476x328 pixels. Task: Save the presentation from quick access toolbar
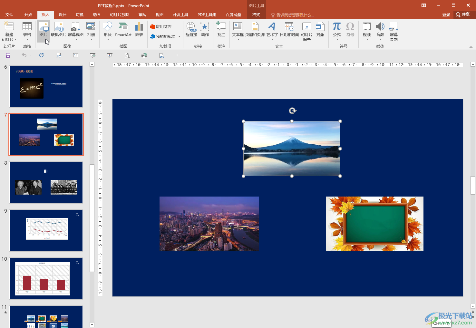coord(8,55)
